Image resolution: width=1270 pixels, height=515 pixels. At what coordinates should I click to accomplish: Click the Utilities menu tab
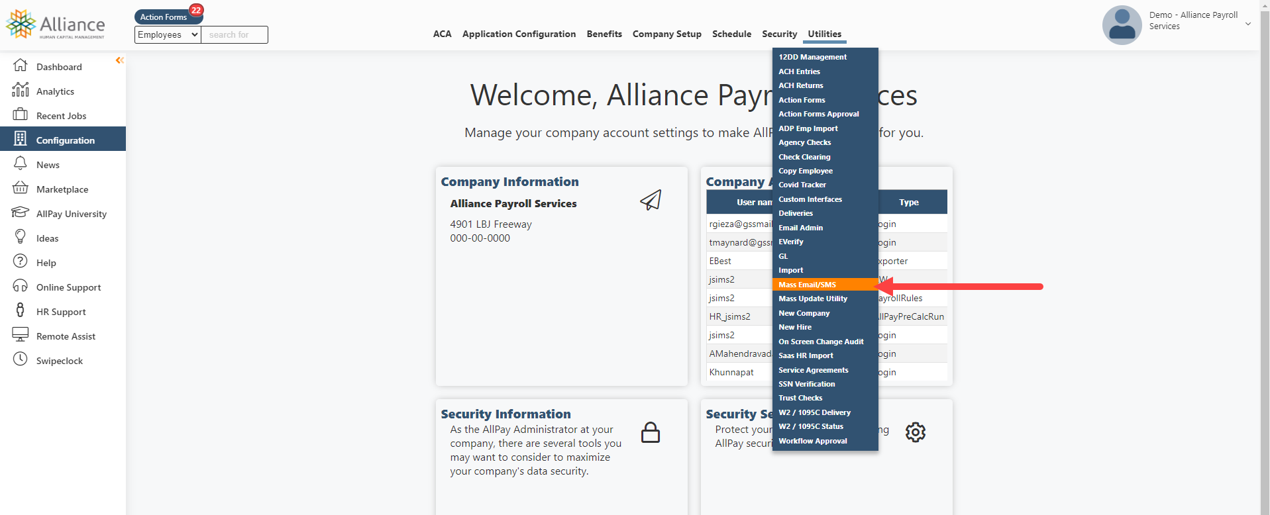(x=824, y=34)
